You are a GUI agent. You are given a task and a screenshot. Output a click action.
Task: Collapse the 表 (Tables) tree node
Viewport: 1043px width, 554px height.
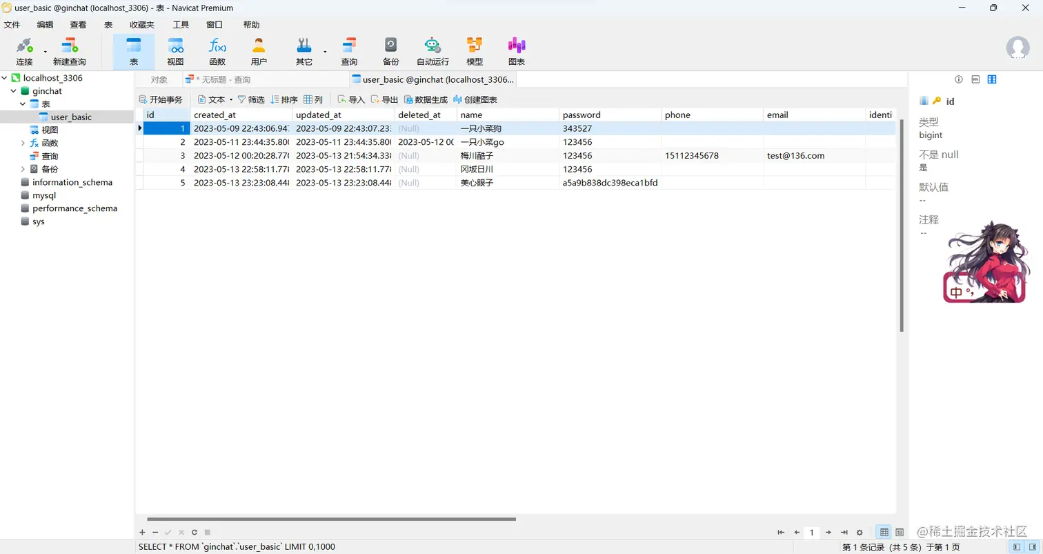coord(23,104)
